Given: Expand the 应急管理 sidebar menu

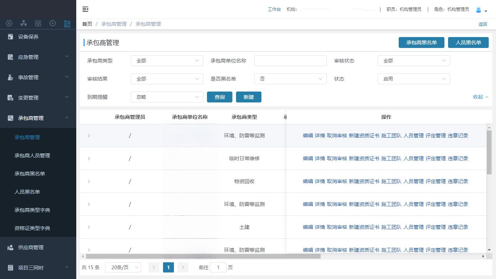Looking at the screenshot, I should click(x=38, y=57).
